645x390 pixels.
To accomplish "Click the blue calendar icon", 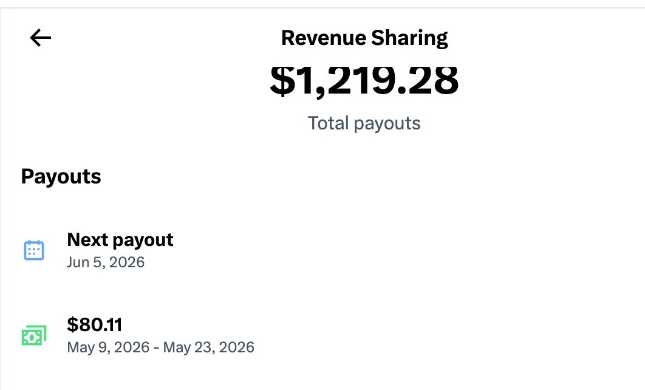I will click(x=34, y=250).
